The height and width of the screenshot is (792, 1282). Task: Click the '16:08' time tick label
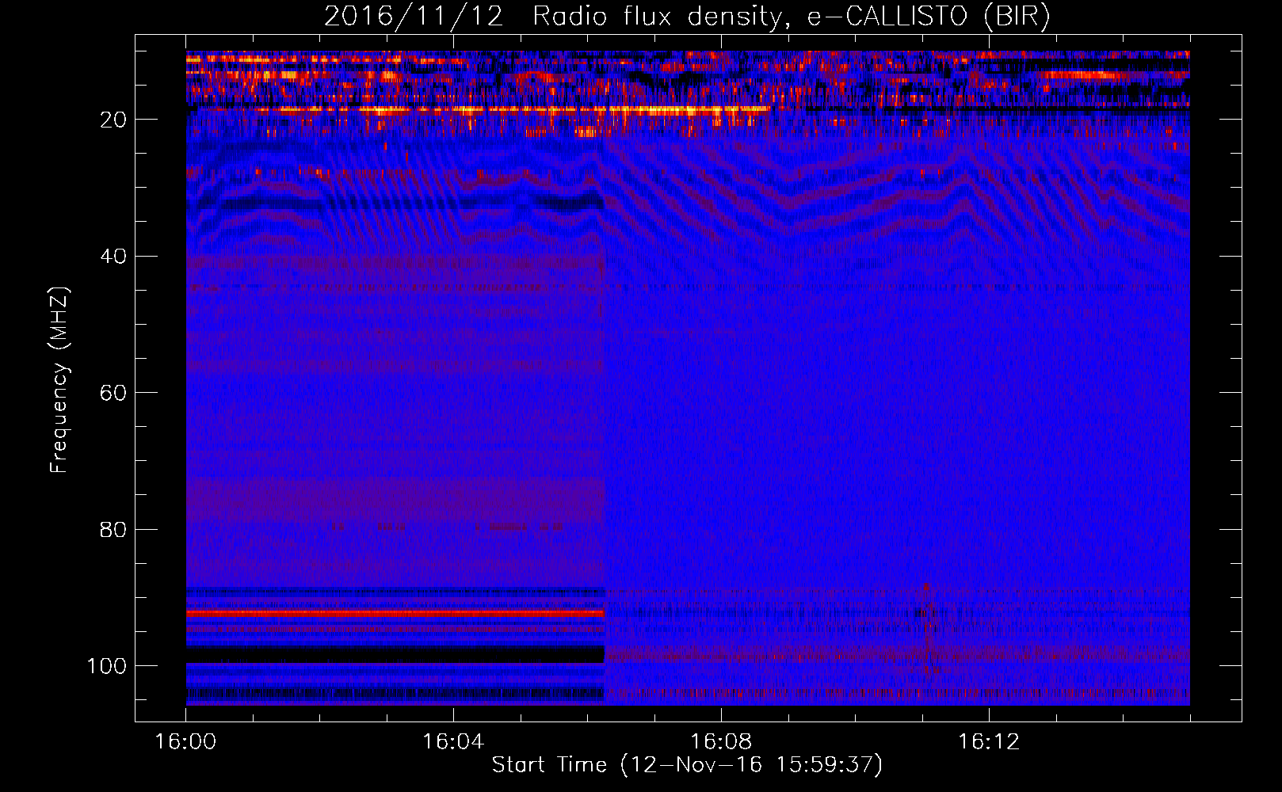point(721,742)
